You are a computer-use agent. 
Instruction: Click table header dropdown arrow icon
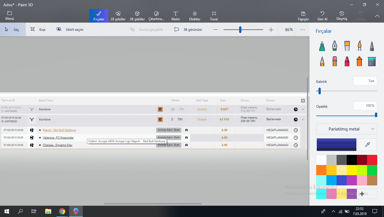coord(303,101)
